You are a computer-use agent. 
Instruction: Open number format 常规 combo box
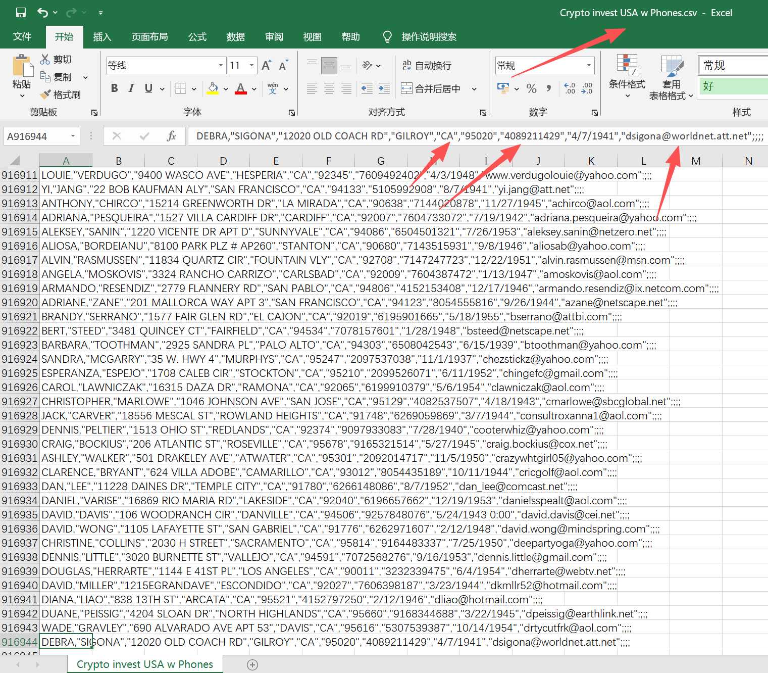coord(544,65)
